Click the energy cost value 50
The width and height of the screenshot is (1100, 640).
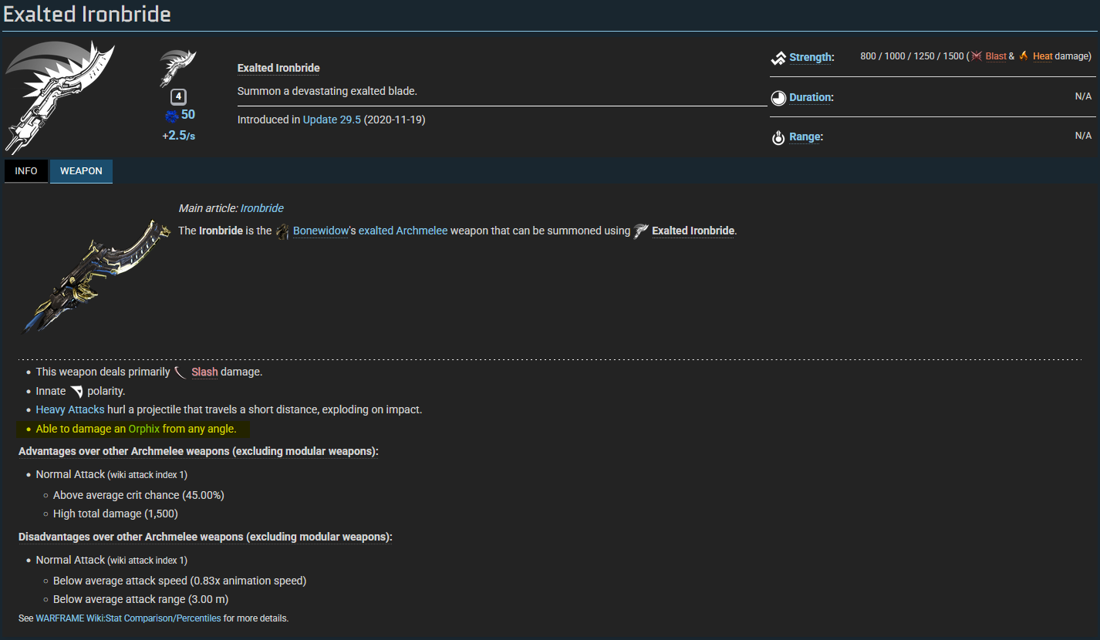pyautogui.click(x=188, y=115)
